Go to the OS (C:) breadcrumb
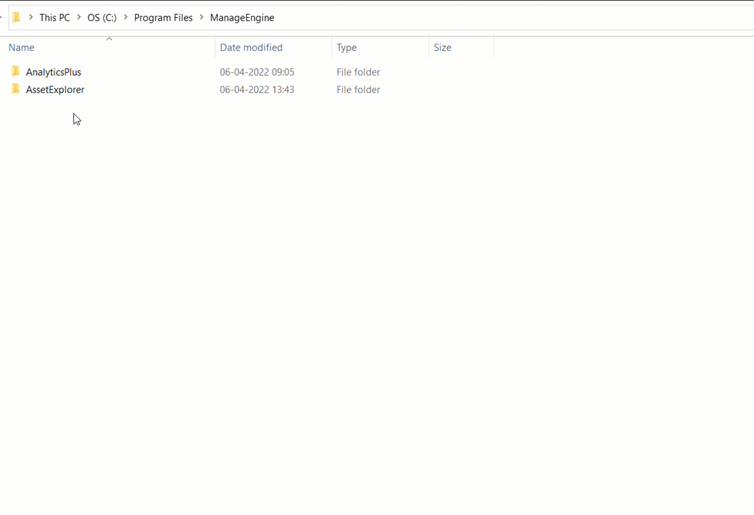754x515 pixels. 102,17
